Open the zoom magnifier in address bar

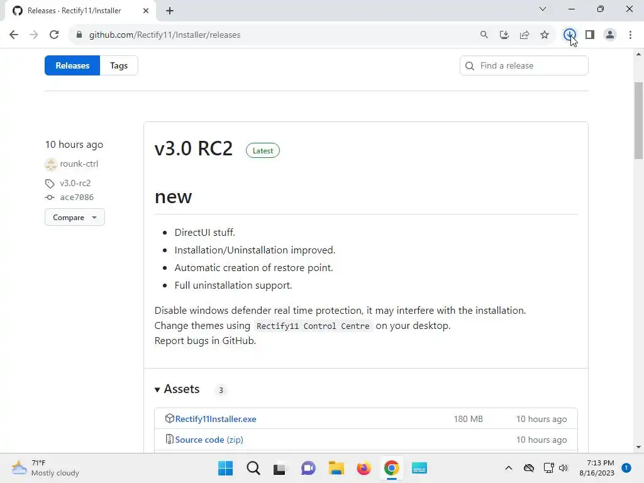tap(484, 35)
